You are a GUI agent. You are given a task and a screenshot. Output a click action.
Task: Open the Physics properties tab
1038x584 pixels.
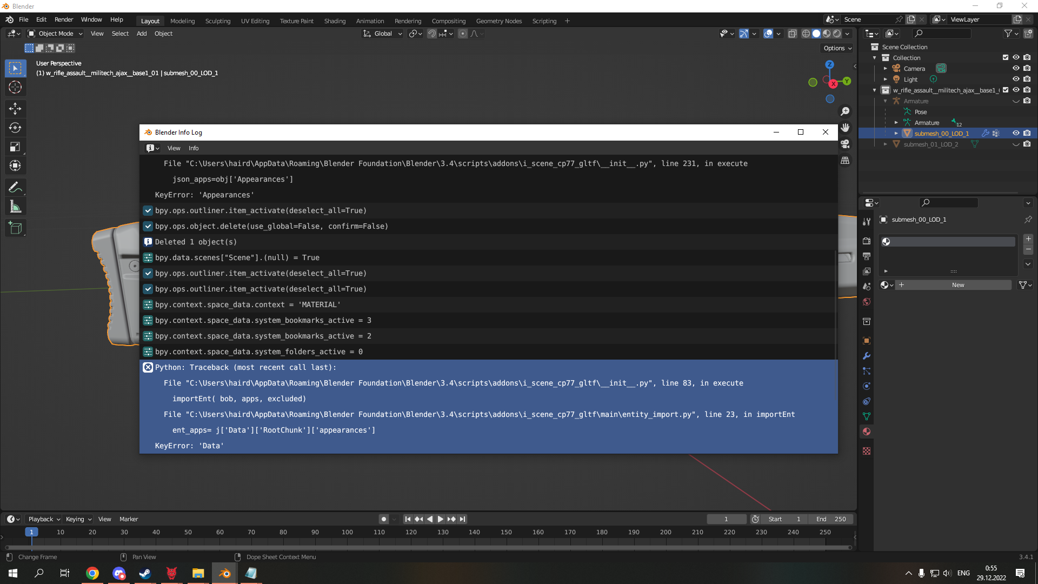pos(866,386)
